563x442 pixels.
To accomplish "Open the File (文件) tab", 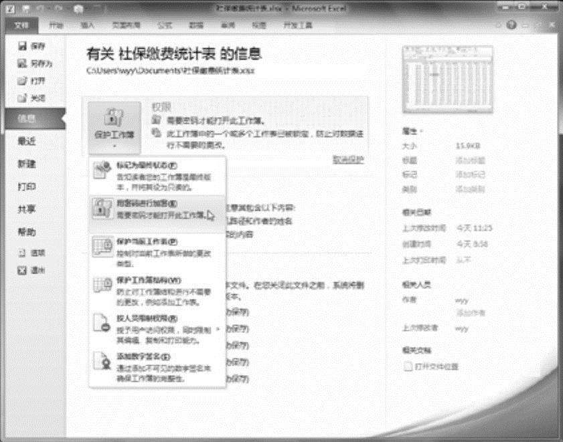I will 22,25.
